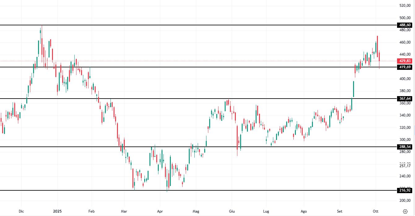Click the Feb month label on time axis

click(91, 211)
